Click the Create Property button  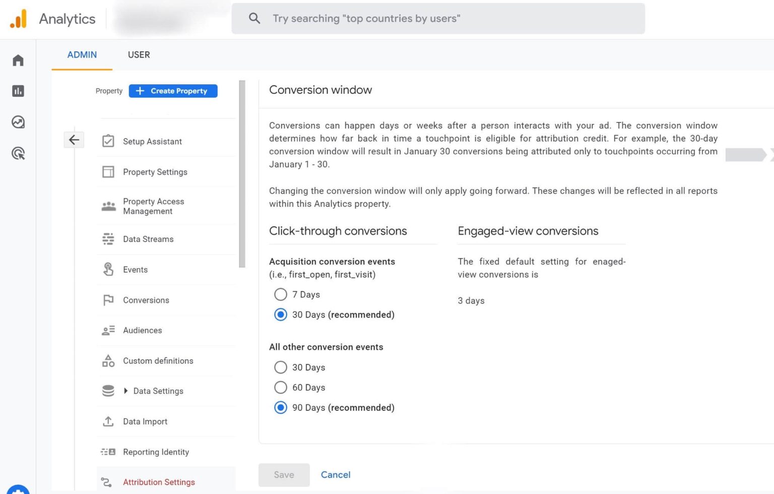pos(173,91)
